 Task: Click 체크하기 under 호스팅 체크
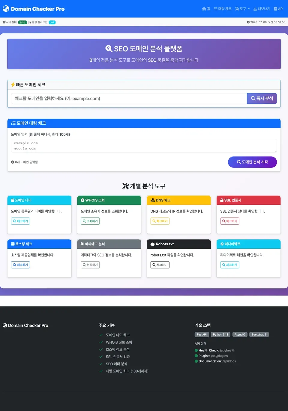(20, 265)
